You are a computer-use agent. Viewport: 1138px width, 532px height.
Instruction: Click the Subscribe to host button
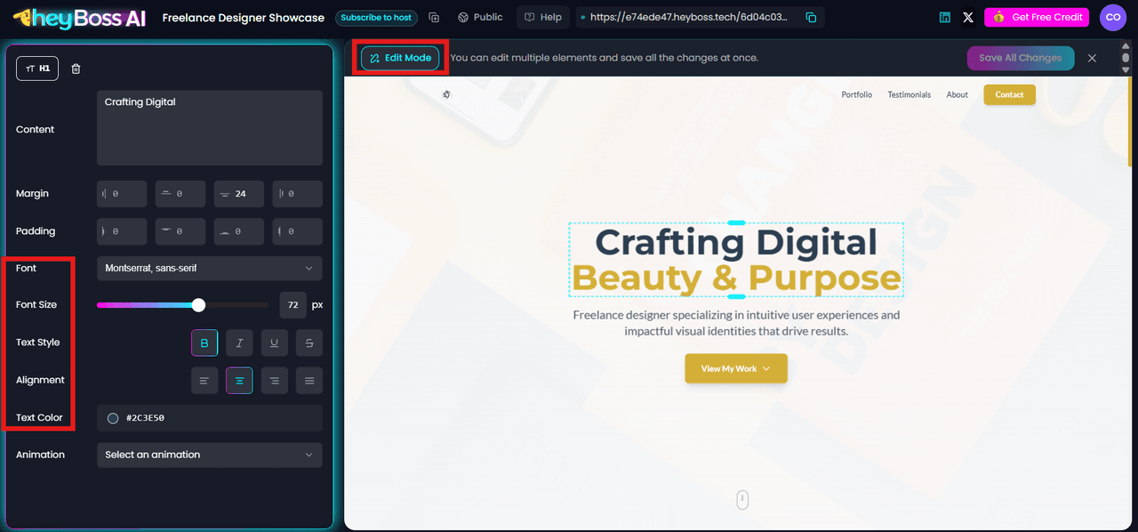pos(376,18)
